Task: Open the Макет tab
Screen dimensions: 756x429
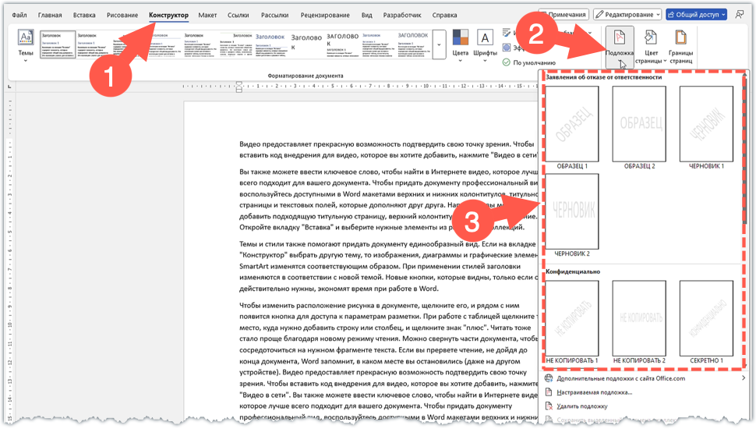Action: tap(207, 15)
